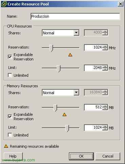Click the Memory Limit slider handle
The image size is (125, 164).
(x=67, y=128)
